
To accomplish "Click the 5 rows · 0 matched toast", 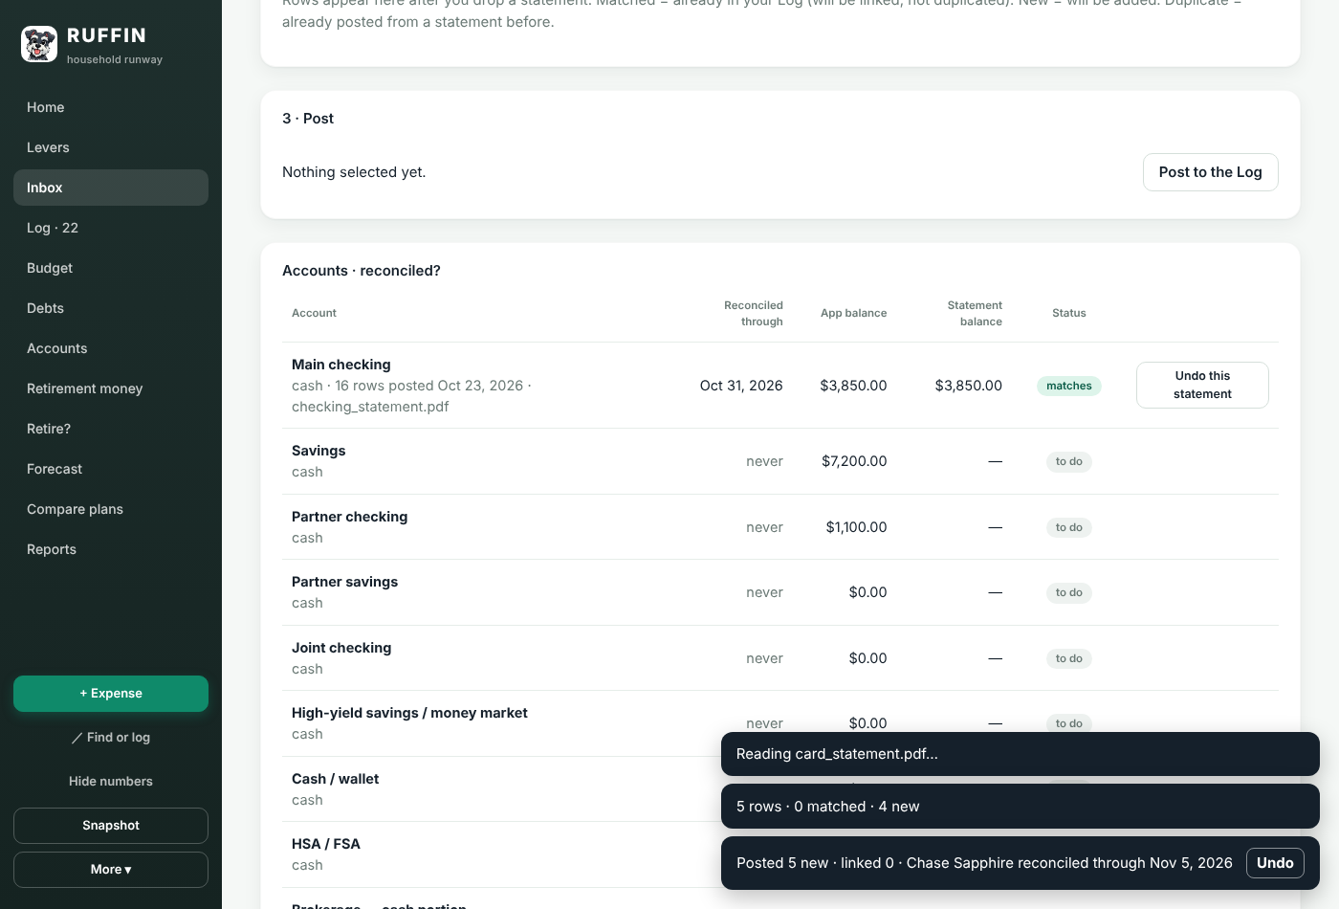I will [x=1021, y=807].
